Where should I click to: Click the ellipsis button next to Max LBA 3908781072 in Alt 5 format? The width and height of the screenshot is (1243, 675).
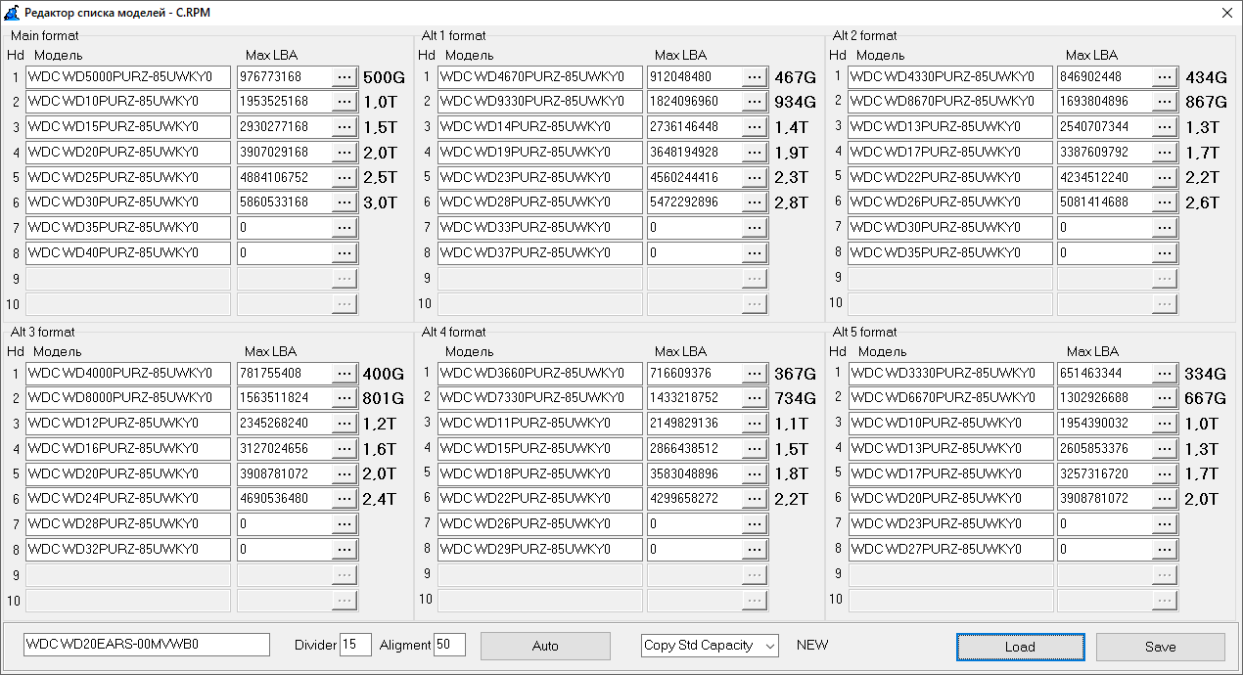[x=1165, y=499]
